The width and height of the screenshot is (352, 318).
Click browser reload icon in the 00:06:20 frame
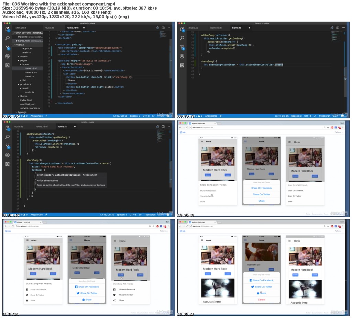click(187, 128)
